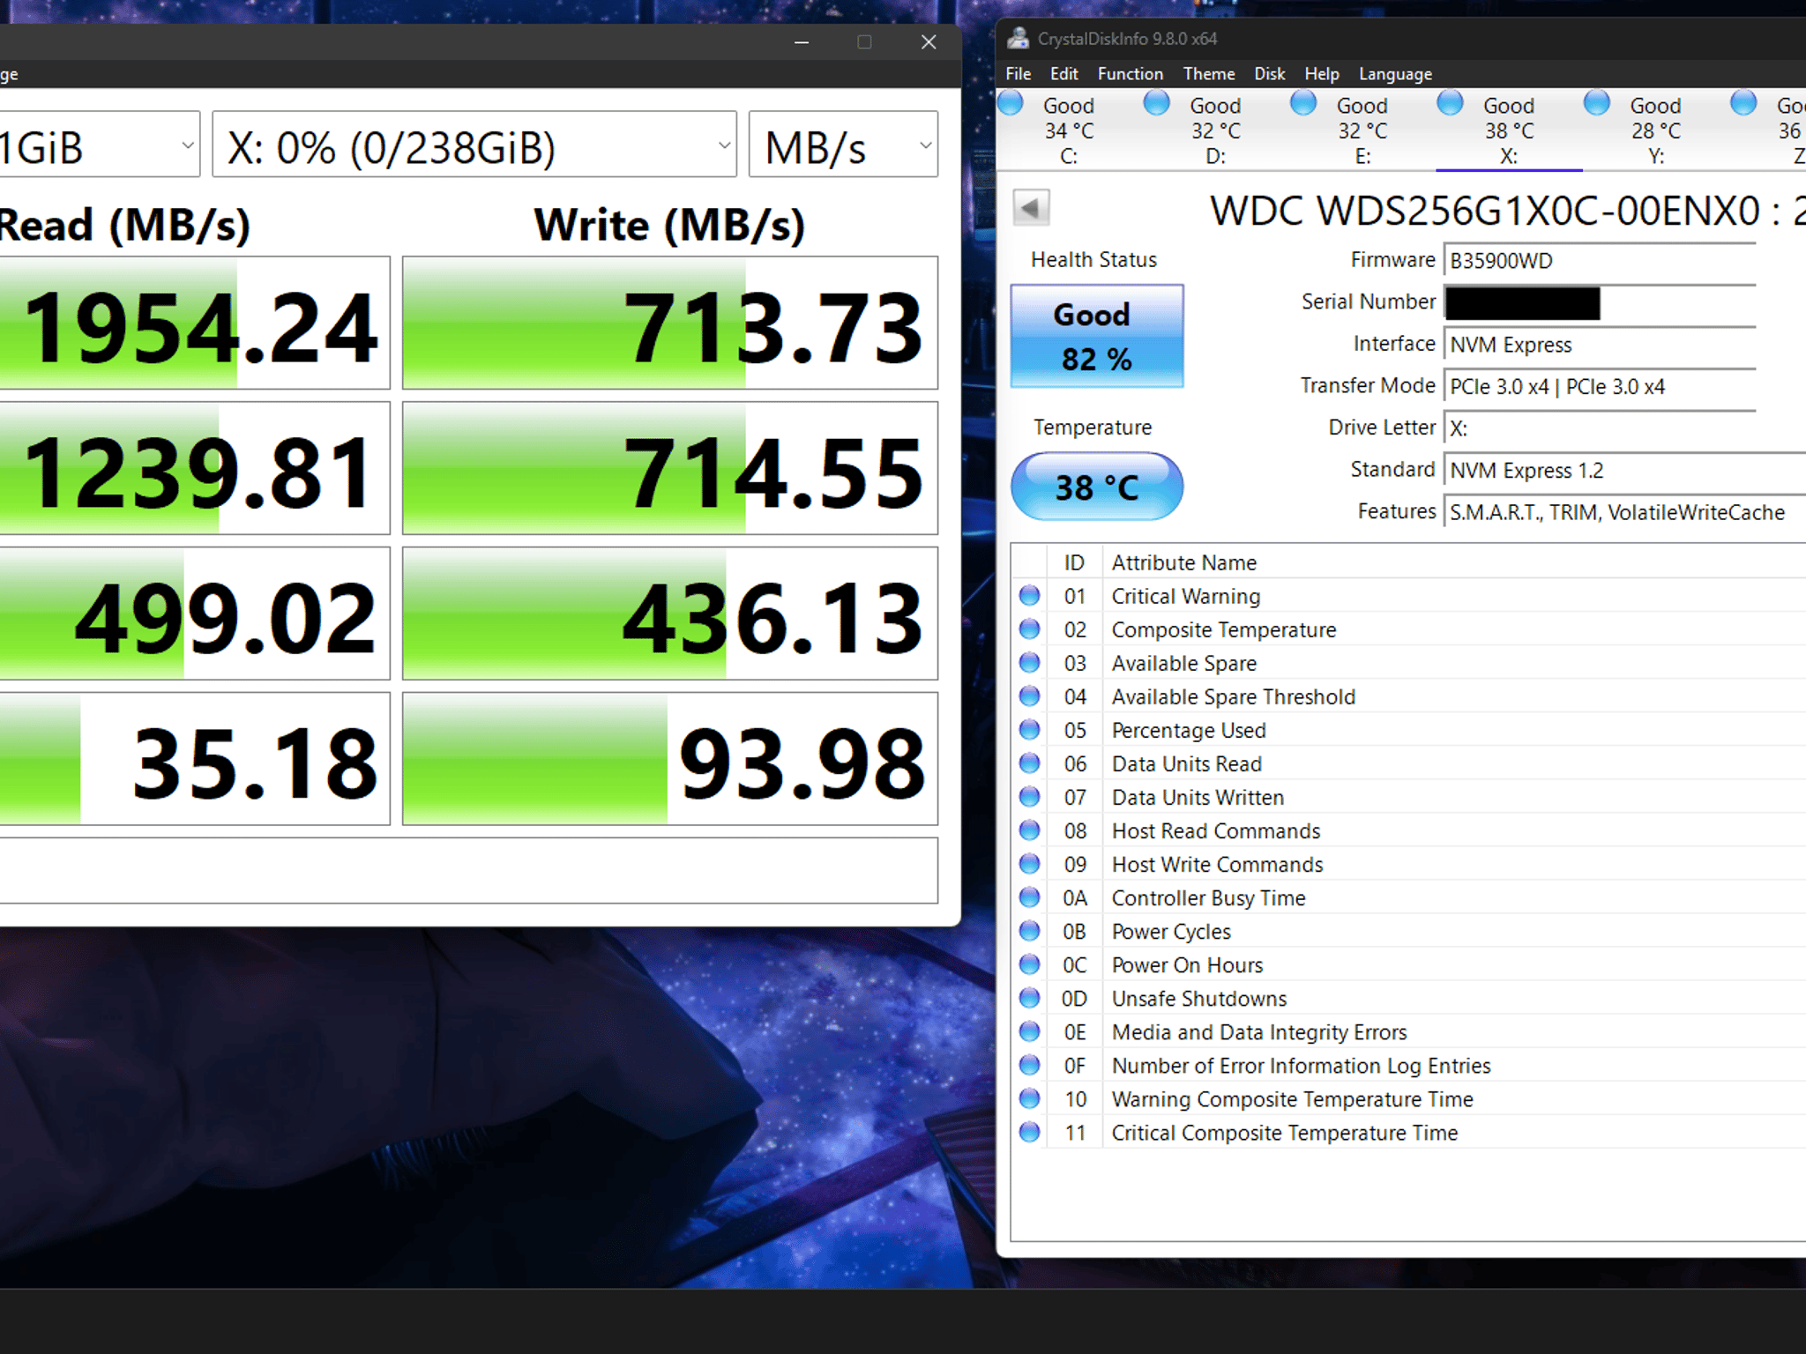Close the CrystalDiskMark window
The image size is (1806, 1354).
tap(929, 41)
